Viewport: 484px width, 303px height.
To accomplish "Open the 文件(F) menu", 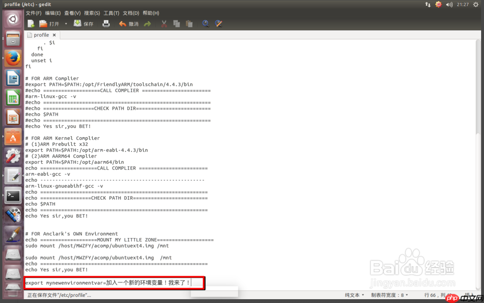I will click(x=34, y=13).
